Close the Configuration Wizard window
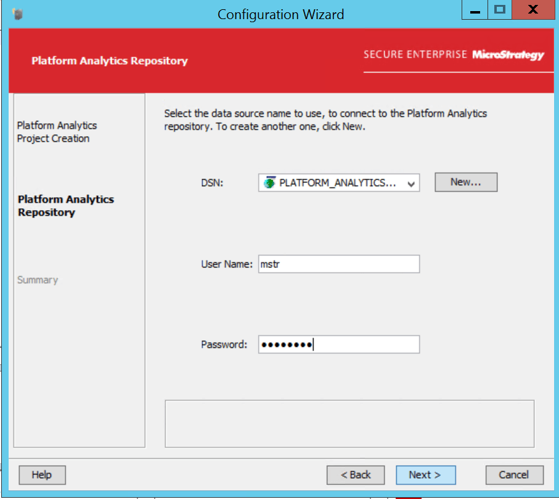 [533, 10]
